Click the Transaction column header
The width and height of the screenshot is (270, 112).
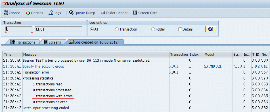(x=179, y=54)
